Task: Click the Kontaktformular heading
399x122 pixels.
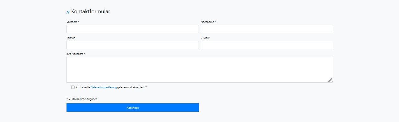Action: click(x=91, y=12)
